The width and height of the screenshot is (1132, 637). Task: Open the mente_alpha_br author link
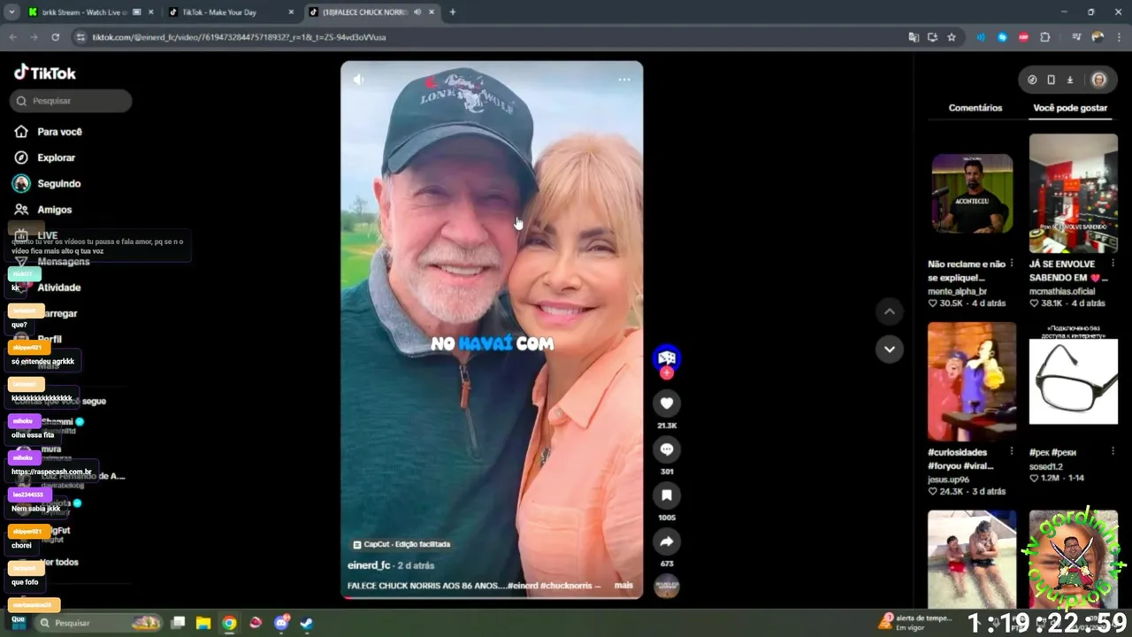pos(957,291)
